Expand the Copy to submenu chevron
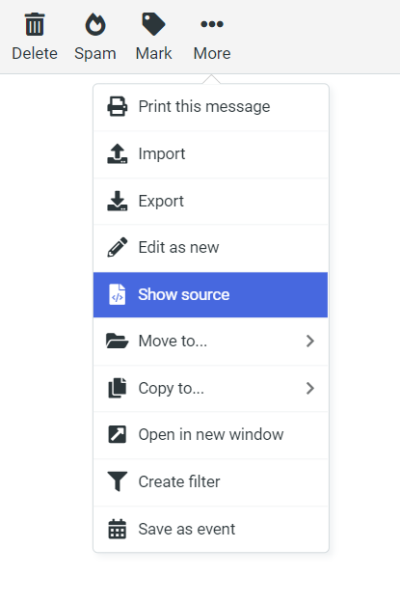 pyautogui.click(x=310, y=388)
